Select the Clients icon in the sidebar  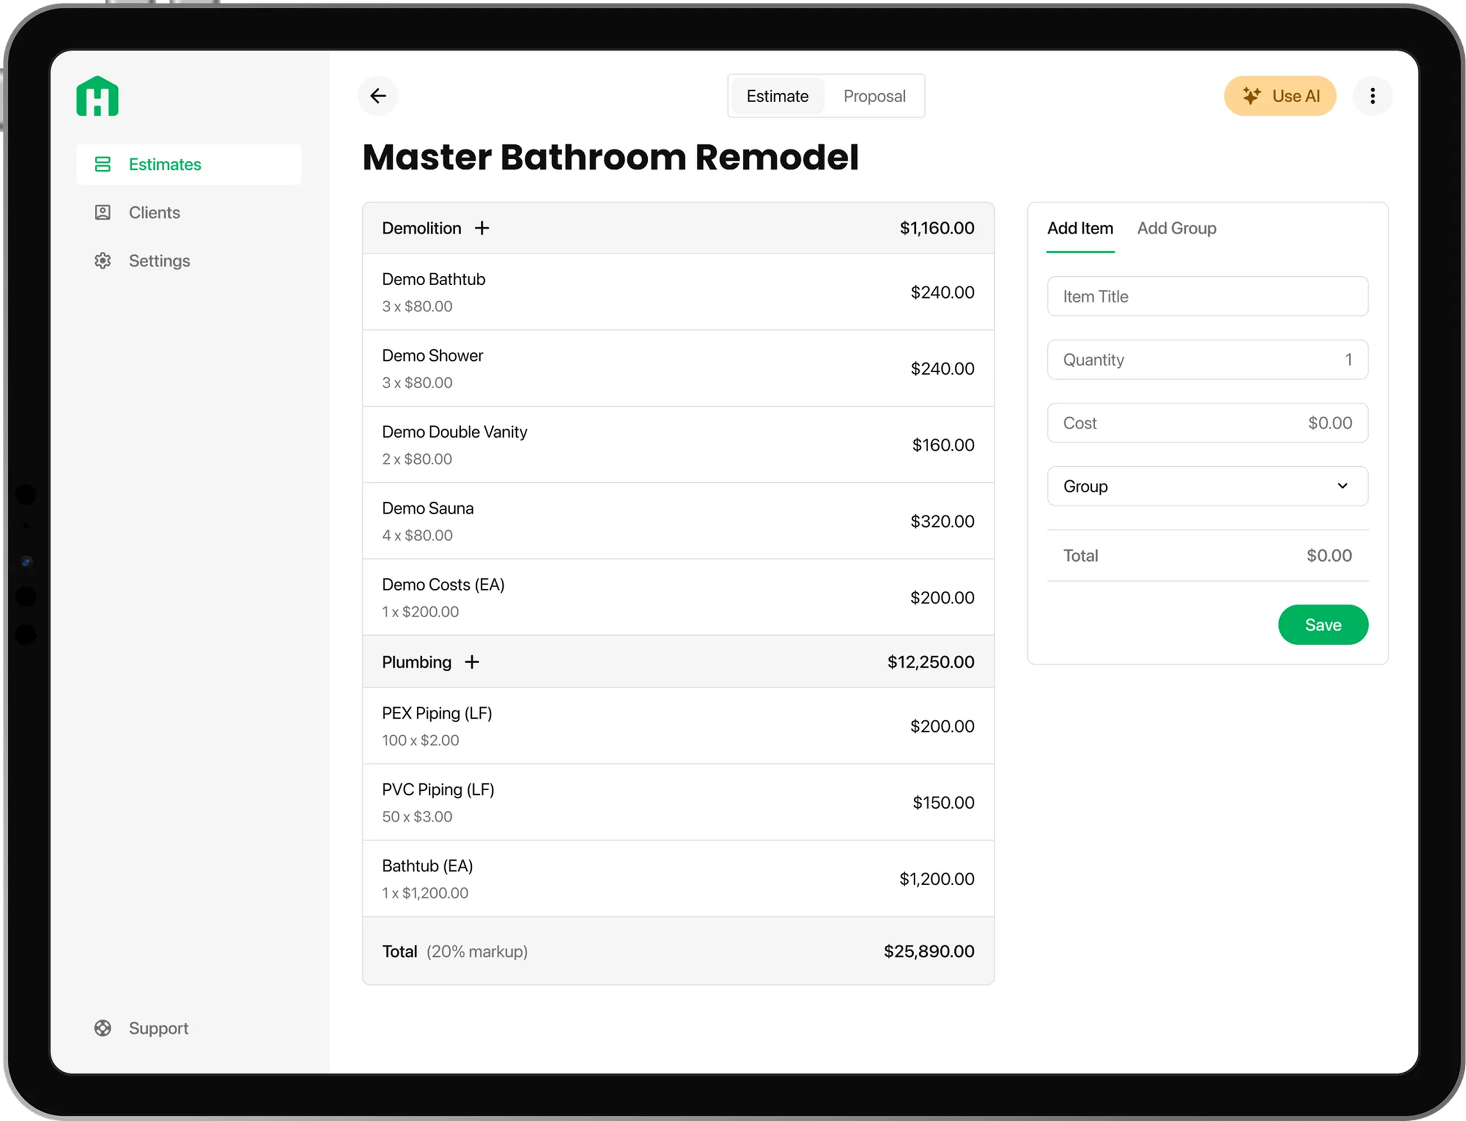pos(103,212)
